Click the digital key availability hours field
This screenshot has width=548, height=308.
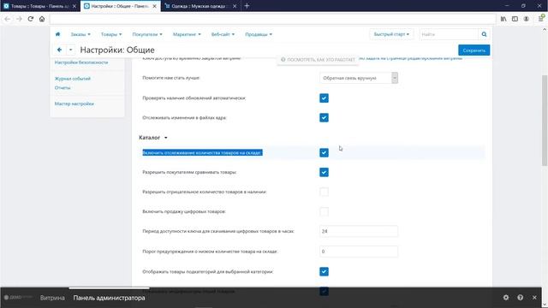[359, 231]
